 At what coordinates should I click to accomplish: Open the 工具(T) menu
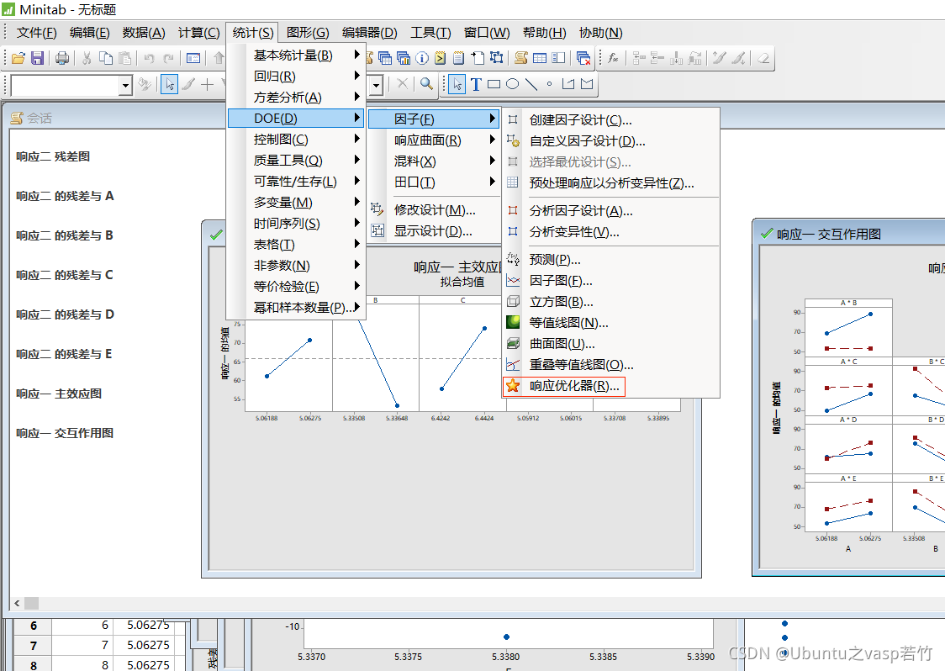tap(430, 33)
